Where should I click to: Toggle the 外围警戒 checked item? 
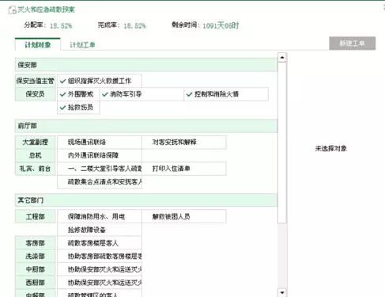tap(78, 94)
